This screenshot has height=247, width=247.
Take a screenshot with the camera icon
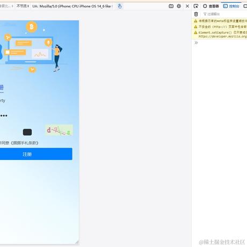tap(171, 6)
